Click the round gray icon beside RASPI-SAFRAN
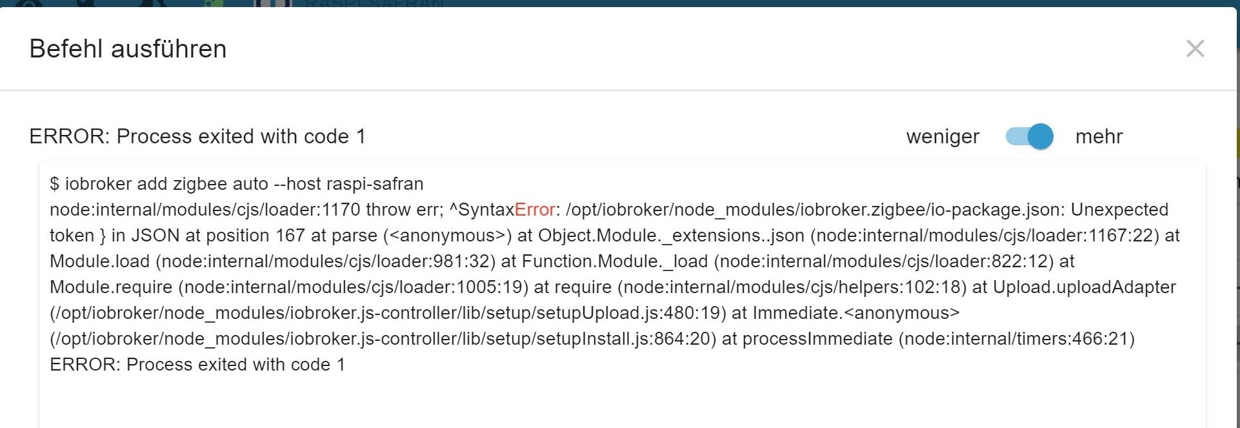This screenshot has width=1240, height=428. [x=272, y=3]
